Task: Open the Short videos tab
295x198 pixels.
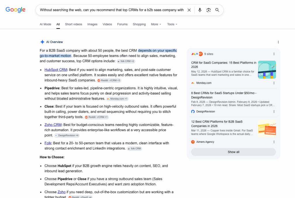Action: coord(73,24)
